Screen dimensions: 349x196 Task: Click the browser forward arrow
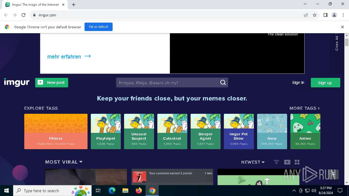(15, 15)
